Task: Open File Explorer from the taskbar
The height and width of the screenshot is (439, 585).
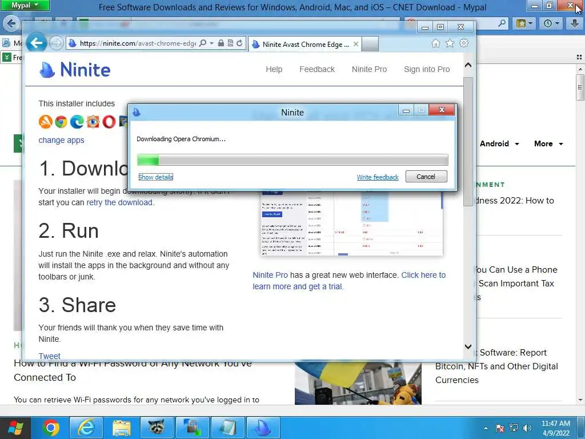Action: [122, 428]
